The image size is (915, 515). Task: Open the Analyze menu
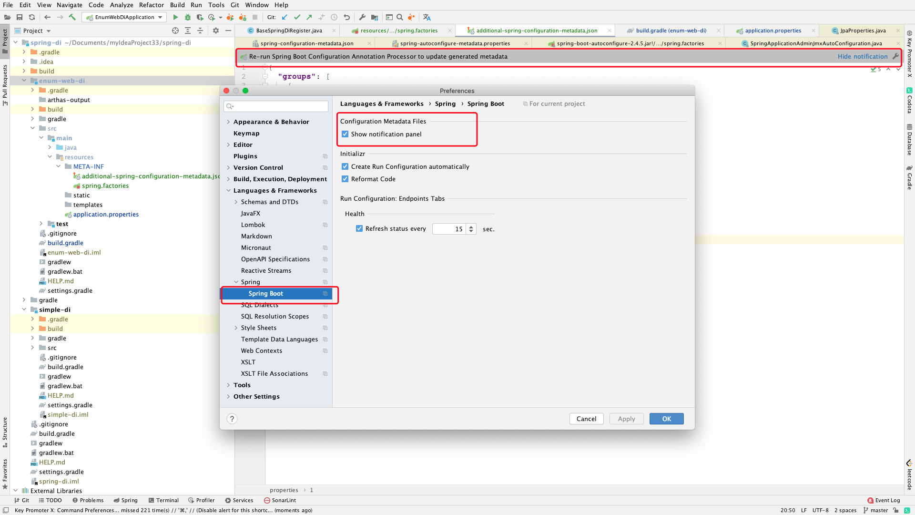pos(122,5)
